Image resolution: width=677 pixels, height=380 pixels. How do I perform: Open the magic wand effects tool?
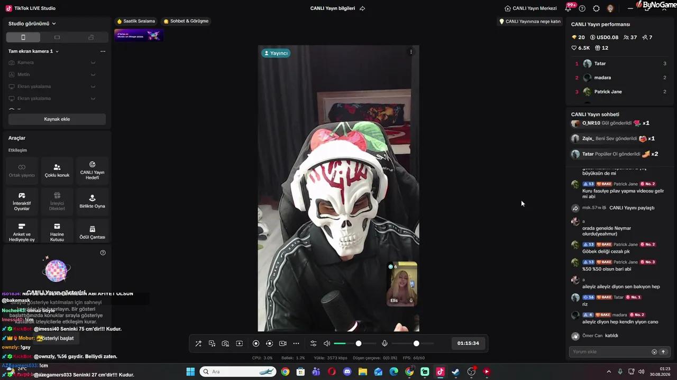198,344
